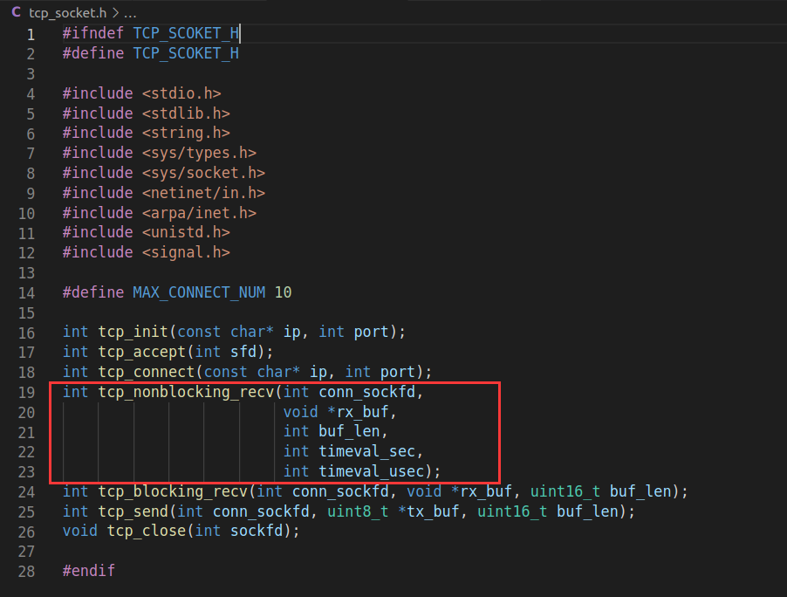Screen dimensions: 787x597
Task: Click line number 14 in gutter
Action: pos(26,292)
